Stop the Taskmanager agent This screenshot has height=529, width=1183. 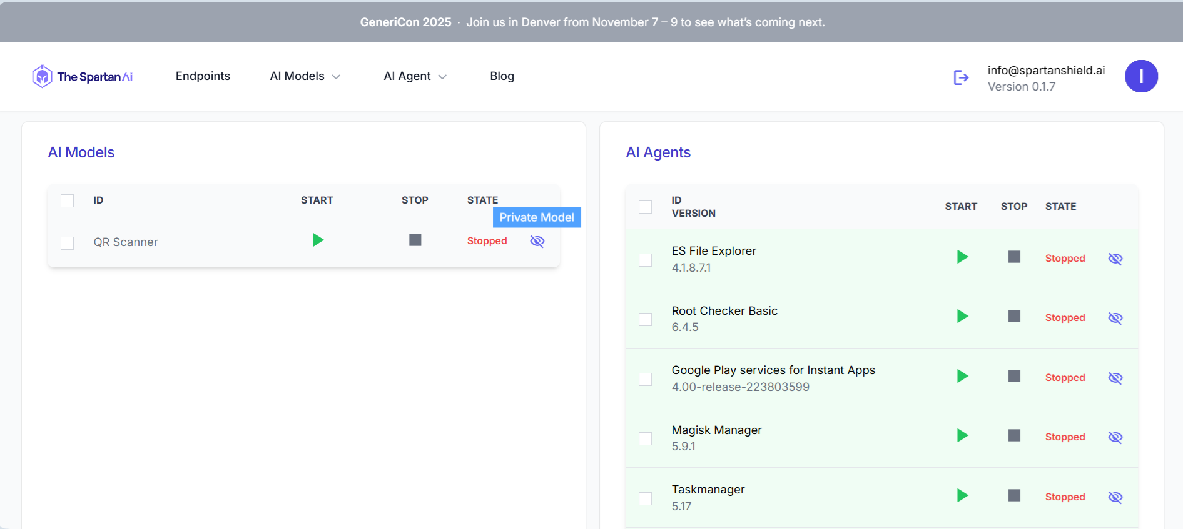1013,495
